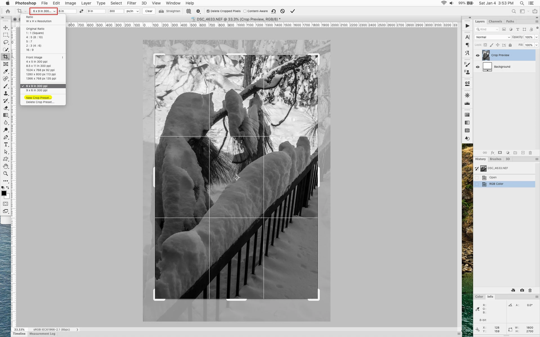Click the foreground color swatch
The width and height of the screenshot is (540, 337).
tap(4, 193)
